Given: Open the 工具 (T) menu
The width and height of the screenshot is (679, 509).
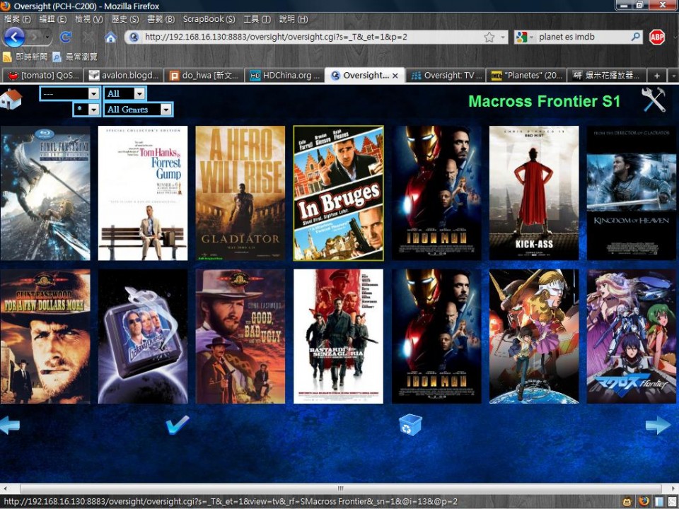Looking at the screenshot, I should point(257,19).
